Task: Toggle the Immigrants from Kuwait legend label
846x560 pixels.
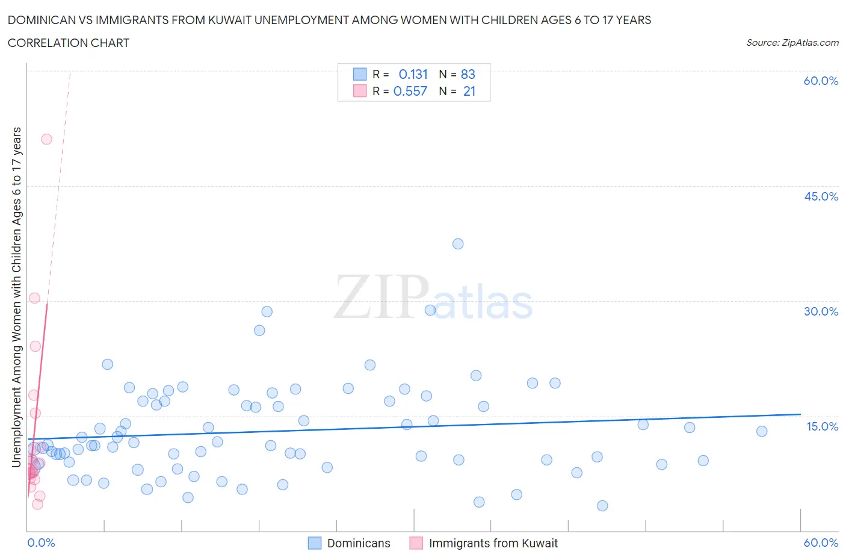Action: [493, 543]
